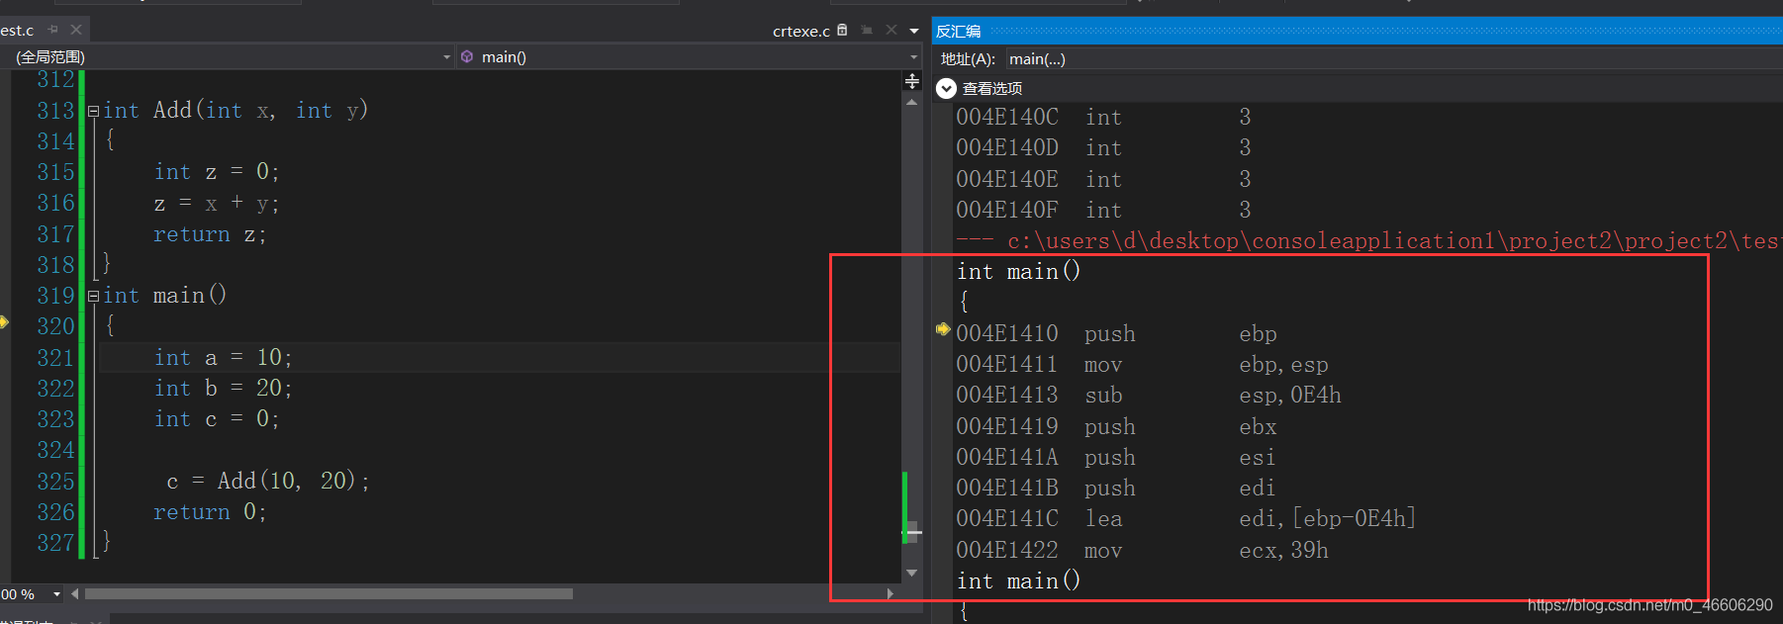Click the execution arrow at address 004E1410
This screenshot has width=1783, height=624.
pos(943,329)
